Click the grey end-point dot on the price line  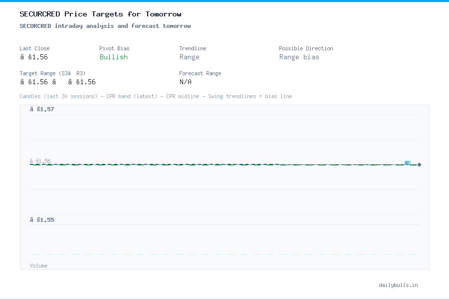(x=419, y=164)
